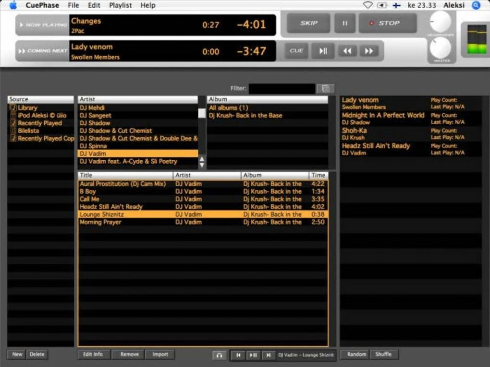Rewind the coming next track
The width and height of the screenshot is (490, 367).
pos(347,51)
